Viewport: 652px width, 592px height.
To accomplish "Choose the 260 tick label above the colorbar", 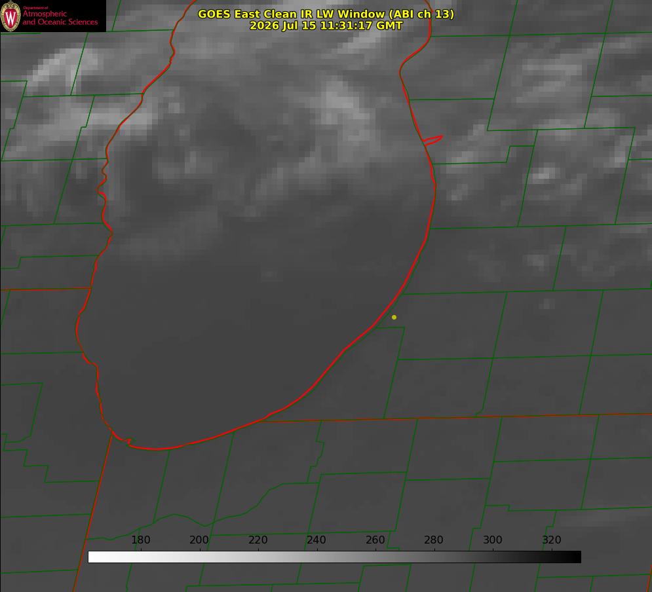I will pyautogui.click(x=375, y=540).
